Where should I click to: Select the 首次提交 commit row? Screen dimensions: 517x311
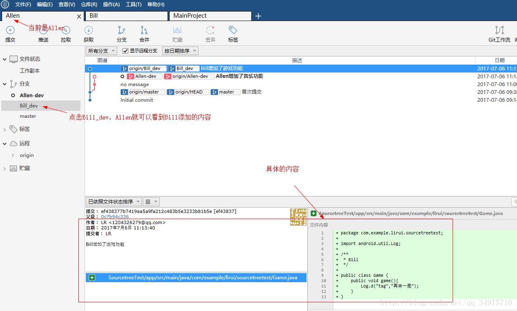pyautogui.click(x=301, y=92)
